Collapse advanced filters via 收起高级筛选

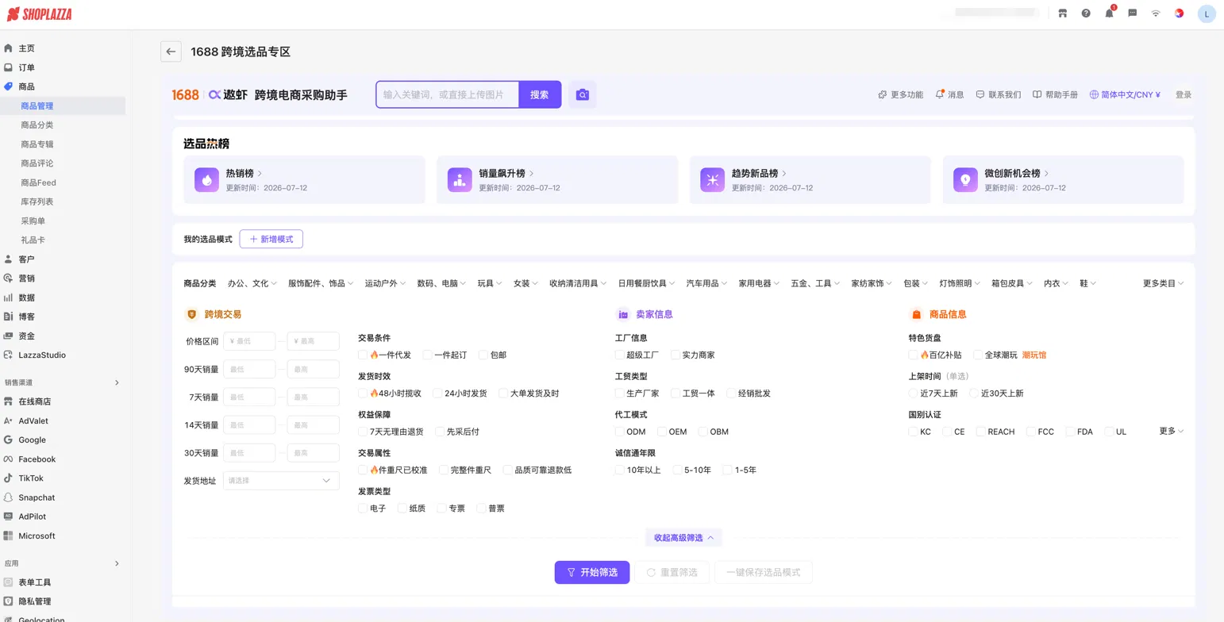pos(683,537)
